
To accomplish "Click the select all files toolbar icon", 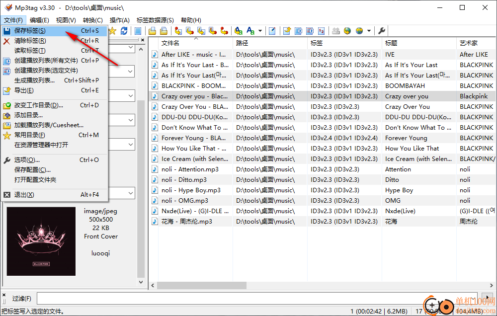I will (138, 31).
